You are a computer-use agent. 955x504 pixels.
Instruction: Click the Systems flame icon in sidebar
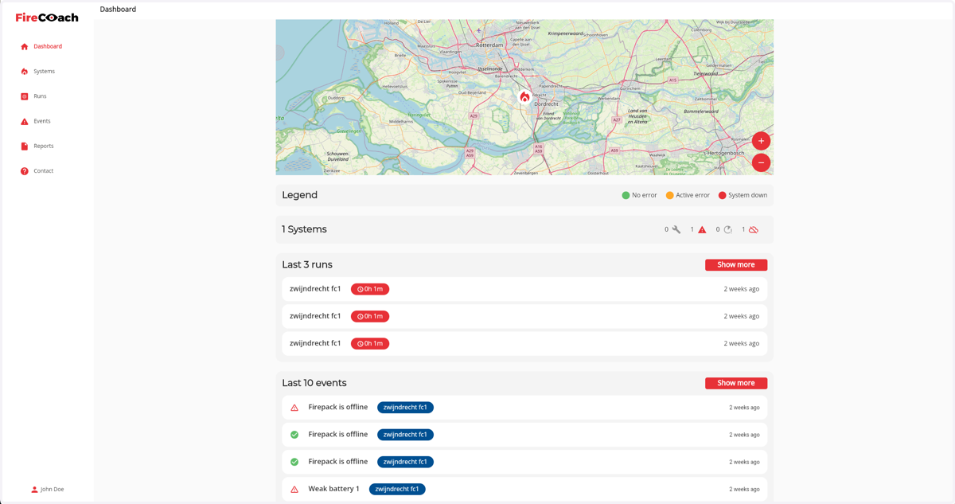[x=25, y=72]
